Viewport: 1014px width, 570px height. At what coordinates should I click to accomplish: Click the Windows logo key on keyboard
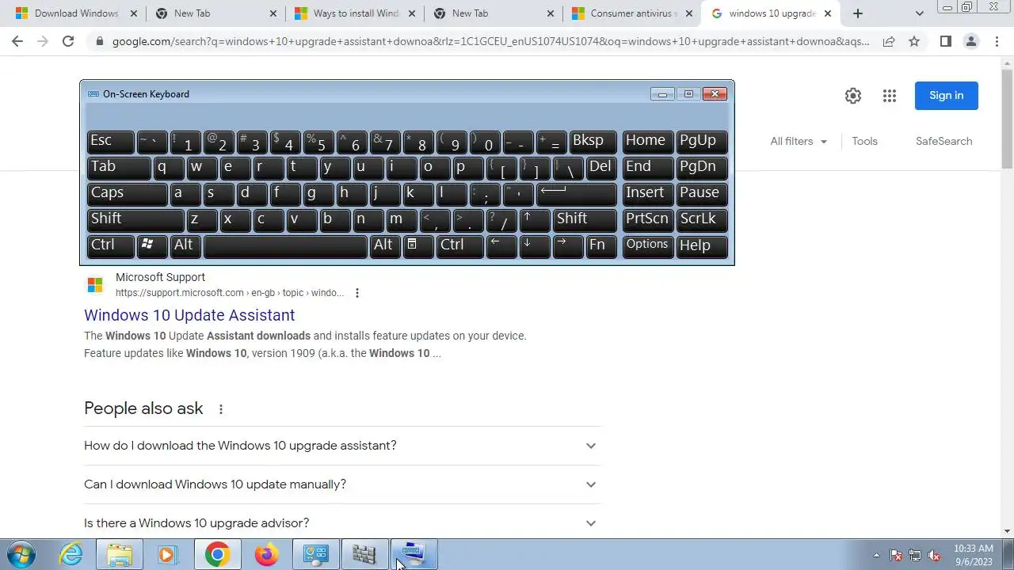[151, 246]
